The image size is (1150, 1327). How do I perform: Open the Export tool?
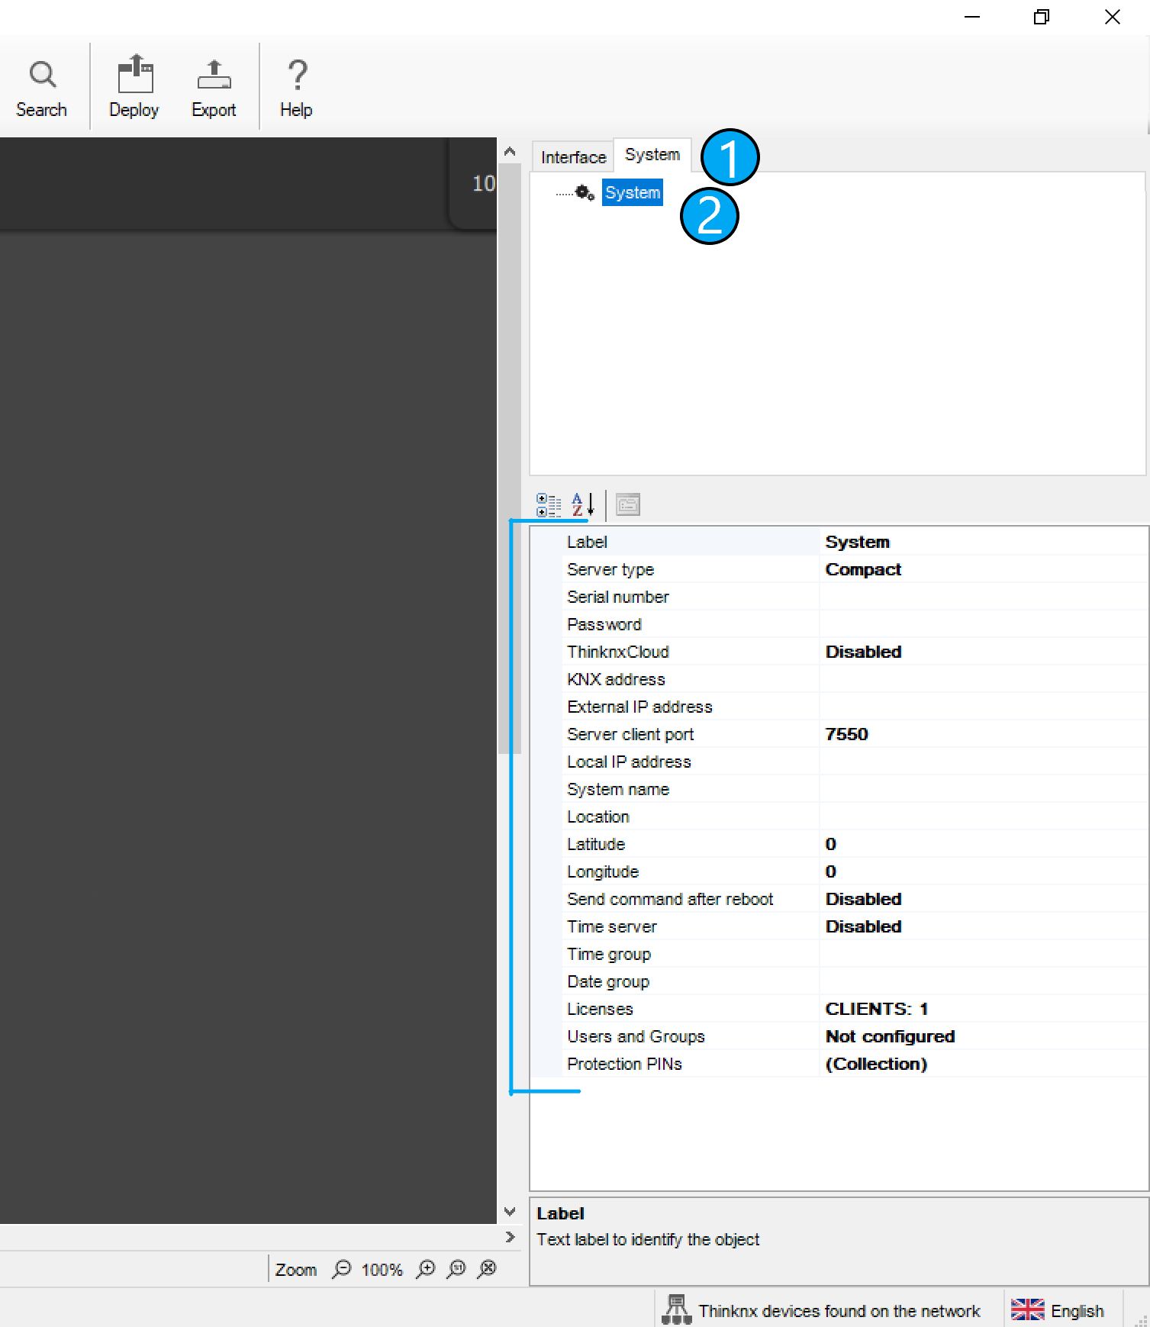(214, 76)
